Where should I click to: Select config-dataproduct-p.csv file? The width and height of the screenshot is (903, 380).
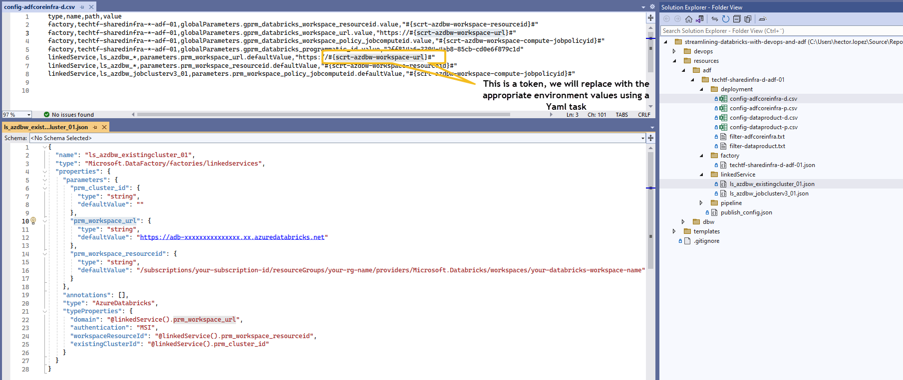(x=764, y=127)
